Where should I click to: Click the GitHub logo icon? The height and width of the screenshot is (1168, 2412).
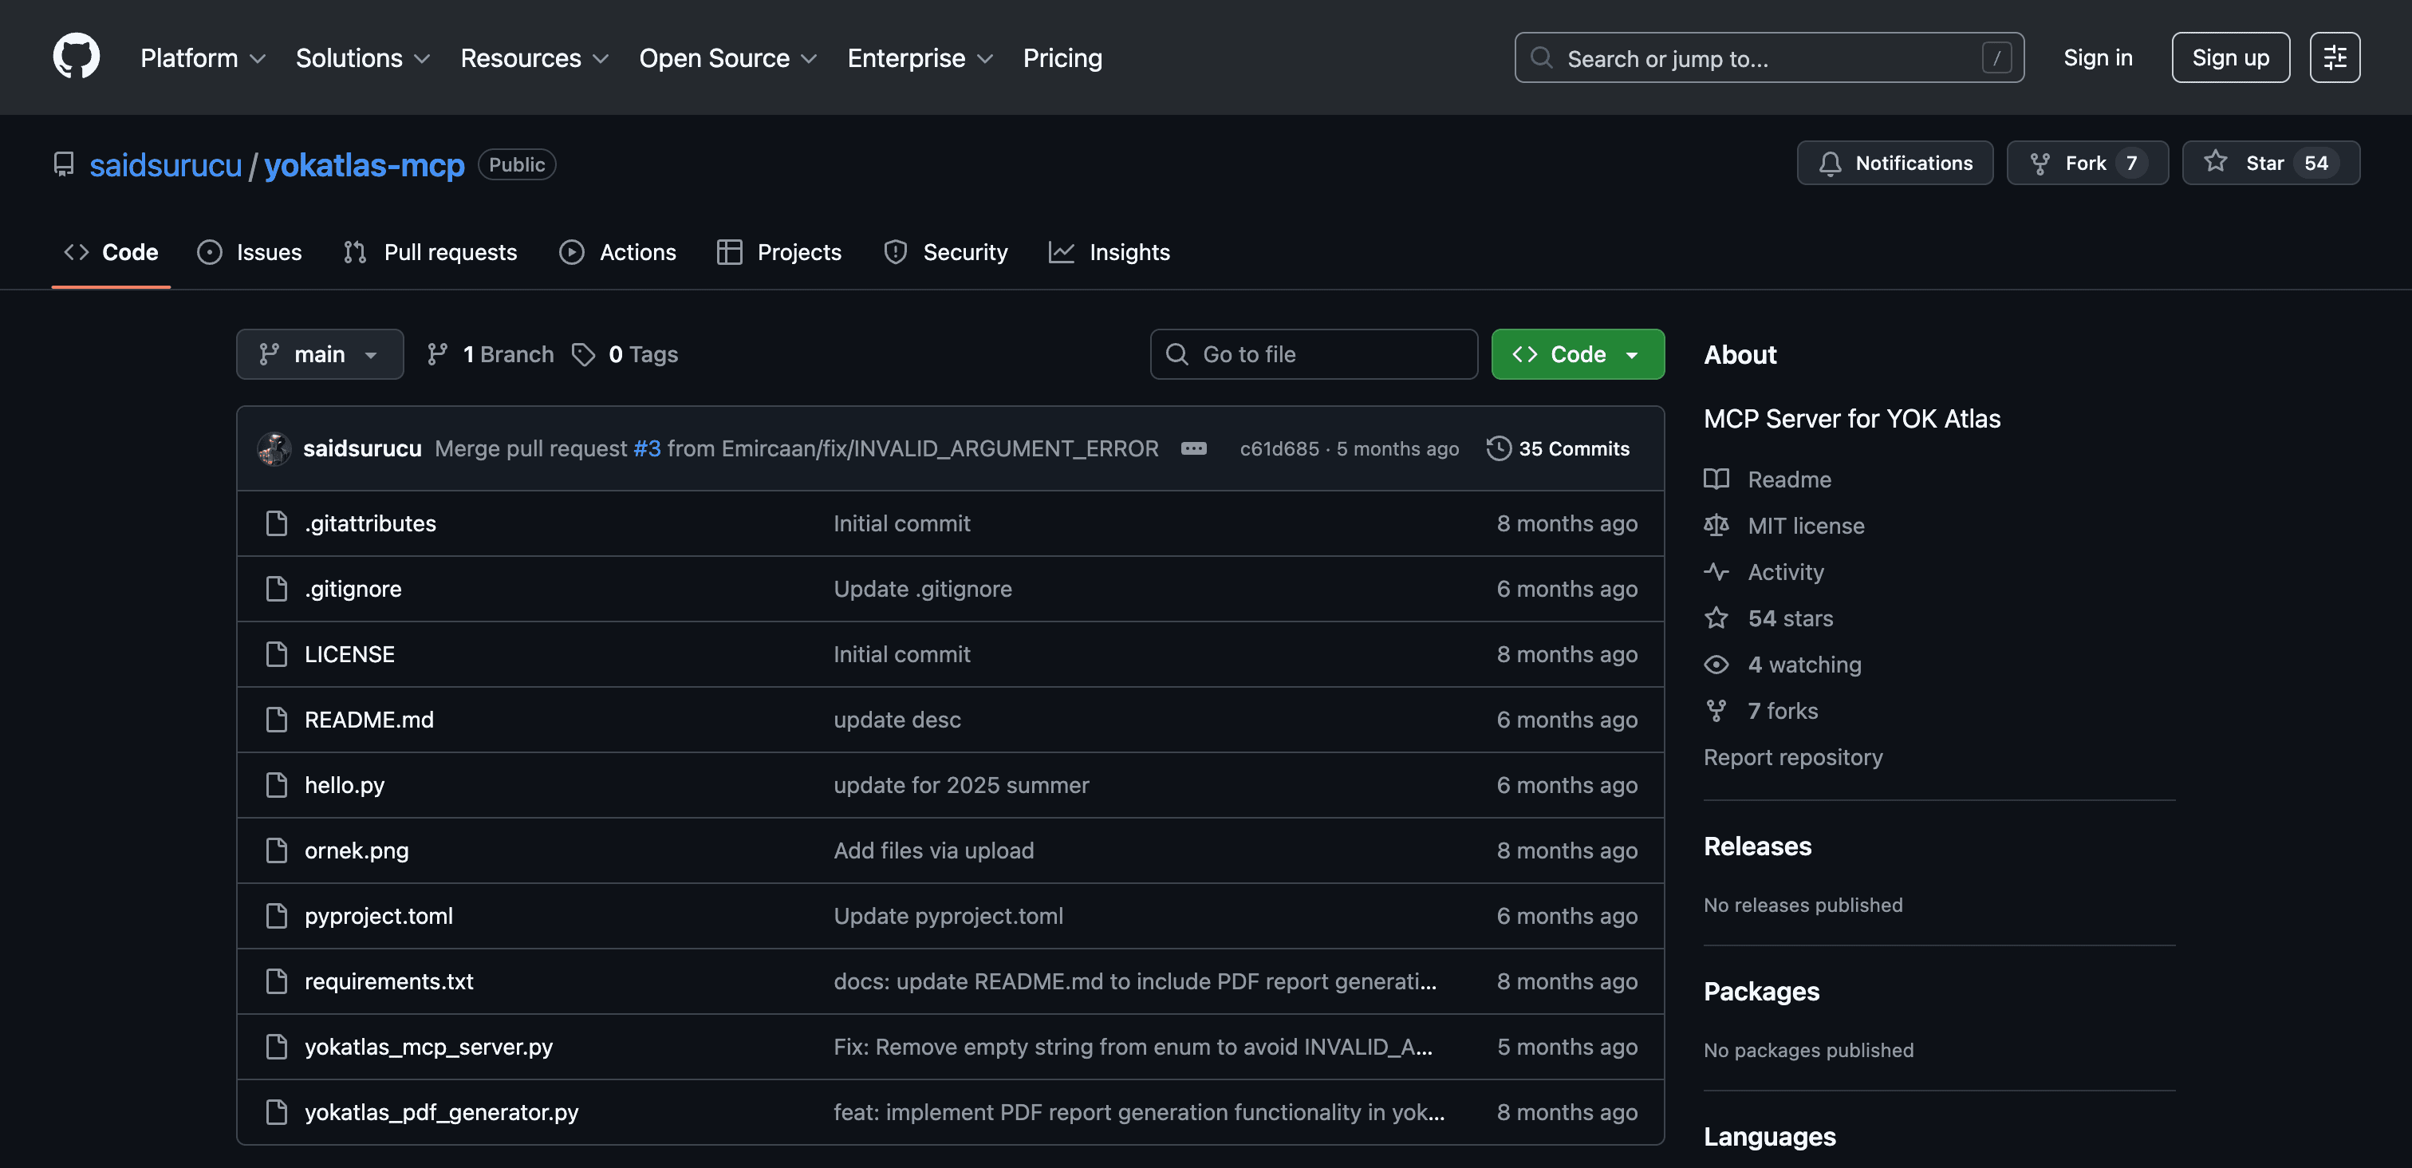click(76, 57)
